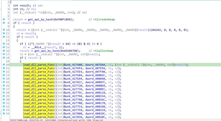Image resolution: width=221 pixels, height=121 pixels.
Task: Select get_api_by_hash call on line 7
Action: pos(36,20)
